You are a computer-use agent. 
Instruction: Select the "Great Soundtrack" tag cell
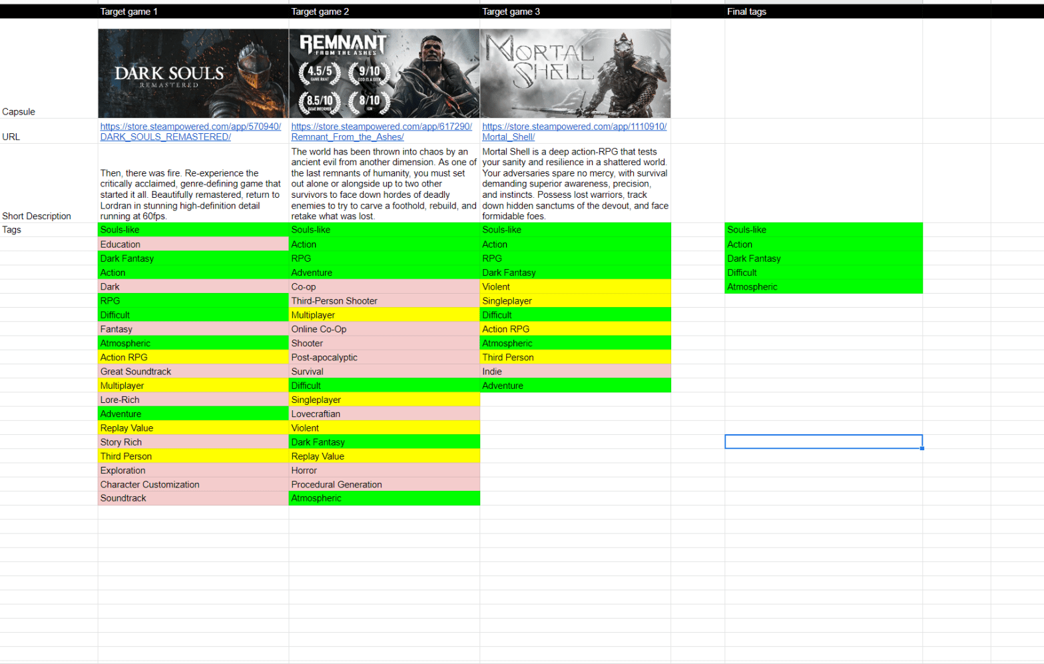tap(193, 372)
